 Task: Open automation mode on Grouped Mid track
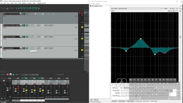point(32,48)
